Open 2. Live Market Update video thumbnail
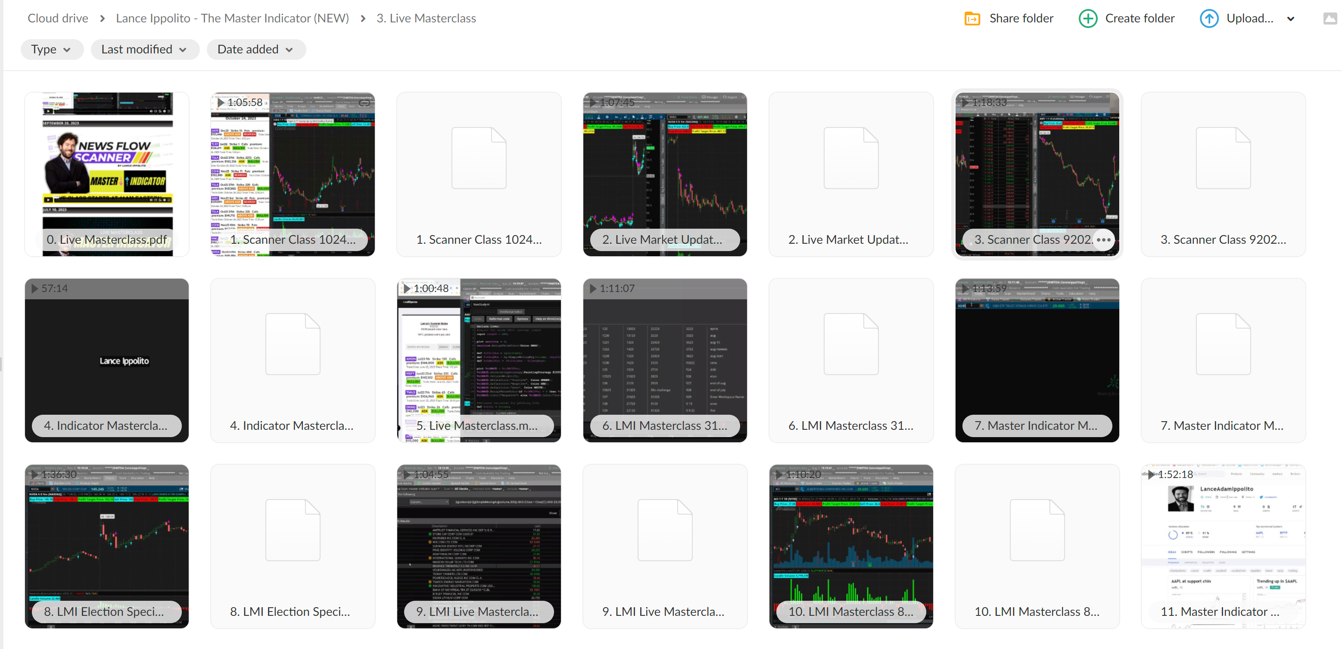 coord(665,174)
